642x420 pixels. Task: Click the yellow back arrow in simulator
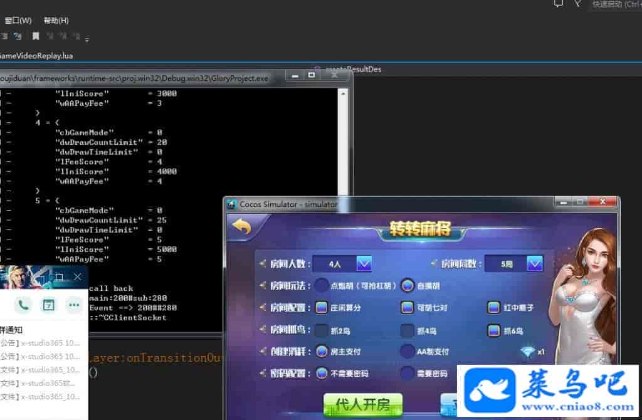click(x=241, y=226)
